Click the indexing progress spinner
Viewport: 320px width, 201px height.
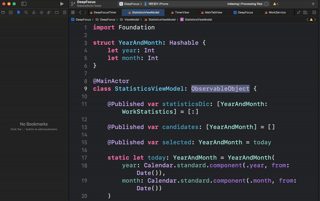[266, 4]
